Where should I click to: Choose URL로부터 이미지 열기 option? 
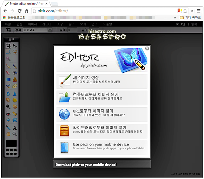click(102, 115)
